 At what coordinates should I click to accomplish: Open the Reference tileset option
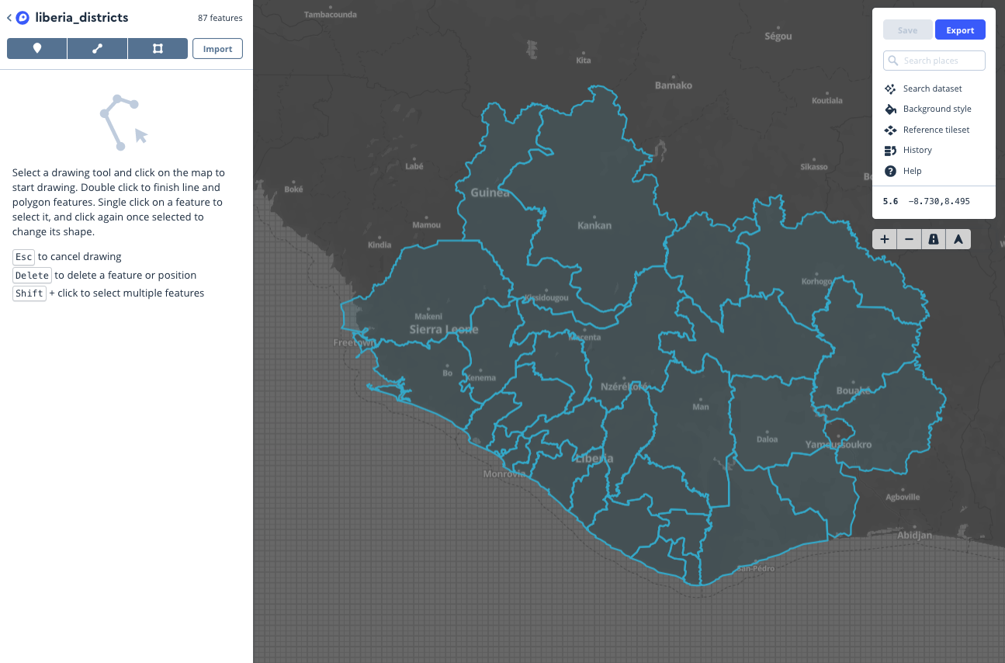(x=936, y=130)
